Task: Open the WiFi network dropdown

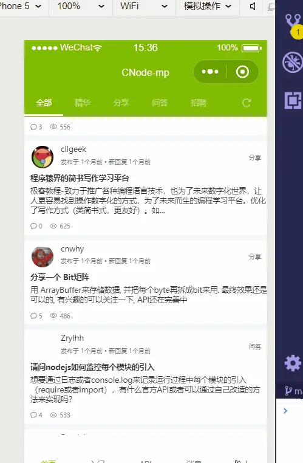Action: pyautogui.click(x=144, y=6)
